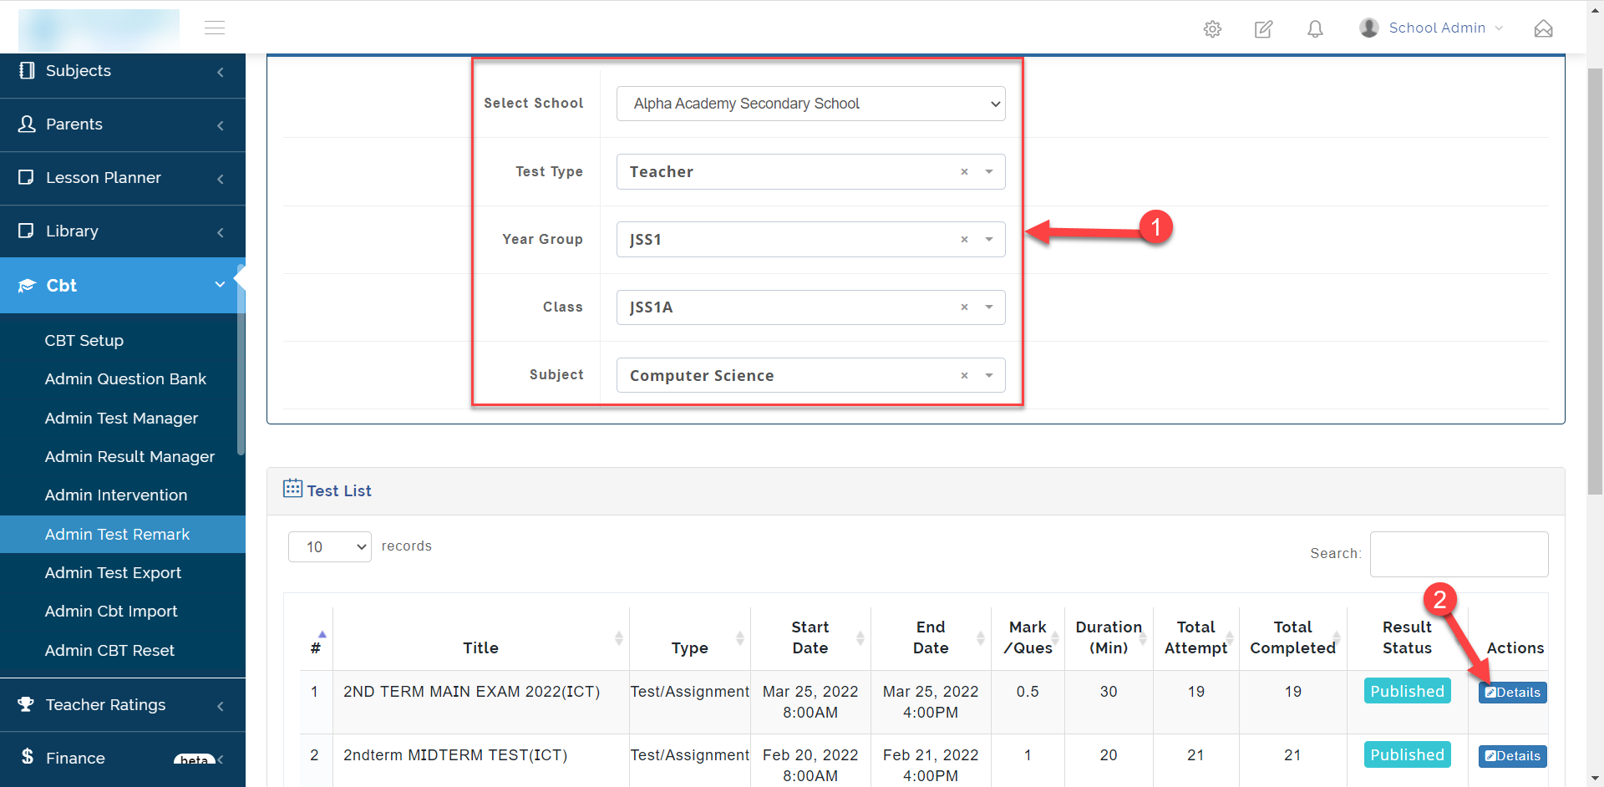Sort table by Title column
This screenshot has height=787, width=1604.
pyautogui.click(x=619, y=638)
